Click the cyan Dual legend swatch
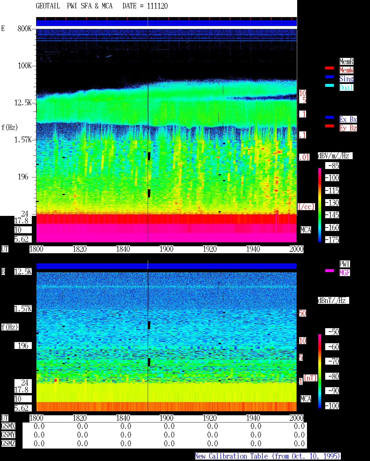 tap(330, 85)
